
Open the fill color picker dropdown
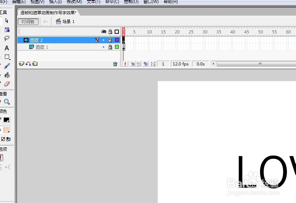pos(9,132)
